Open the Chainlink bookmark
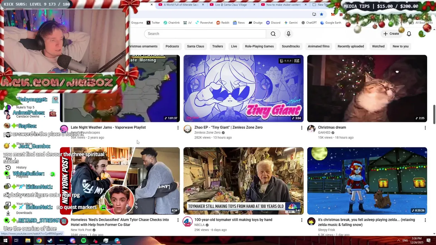 coord(171,23)
